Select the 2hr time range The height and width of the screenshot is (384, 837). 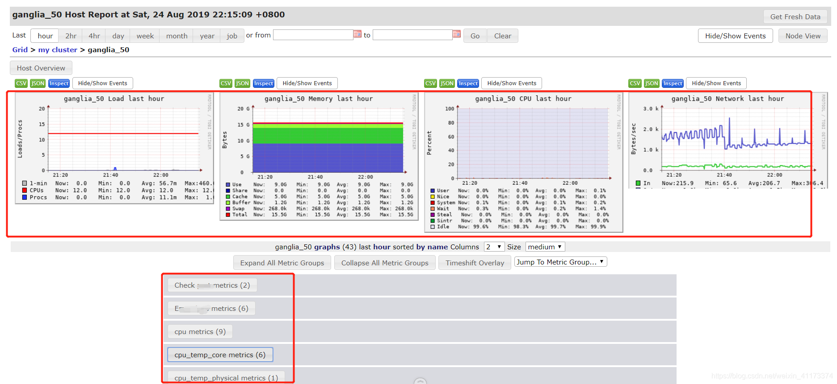tap(71, 36)
